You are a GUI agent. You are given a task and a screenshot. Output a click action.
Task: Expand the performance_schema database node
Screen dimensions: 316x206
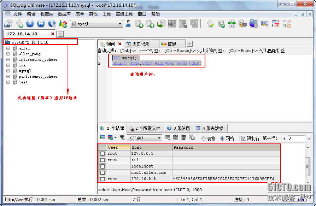[8, 76]
